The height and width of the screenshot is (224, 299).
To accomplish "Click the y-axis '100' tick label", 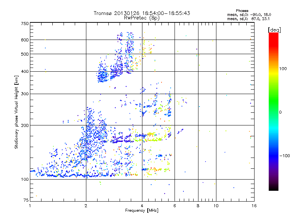I will tap(25, 179).
